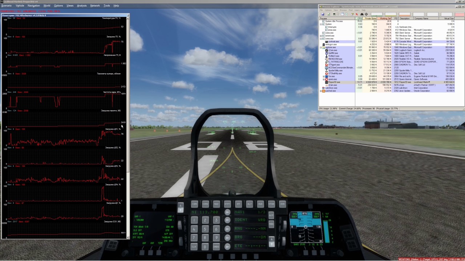Open process Properties icon in Process Explorer
The height and width of the screenshot is (261, 465).
coord(352,14)
